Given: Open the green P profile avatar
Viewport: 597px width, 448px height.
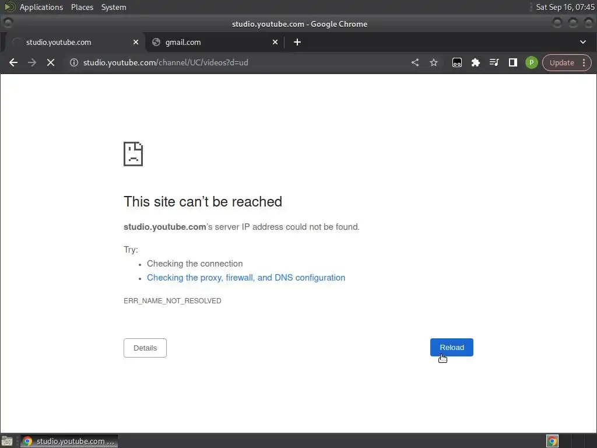Looking at the screenshot, I should click(x=532, y=62).
